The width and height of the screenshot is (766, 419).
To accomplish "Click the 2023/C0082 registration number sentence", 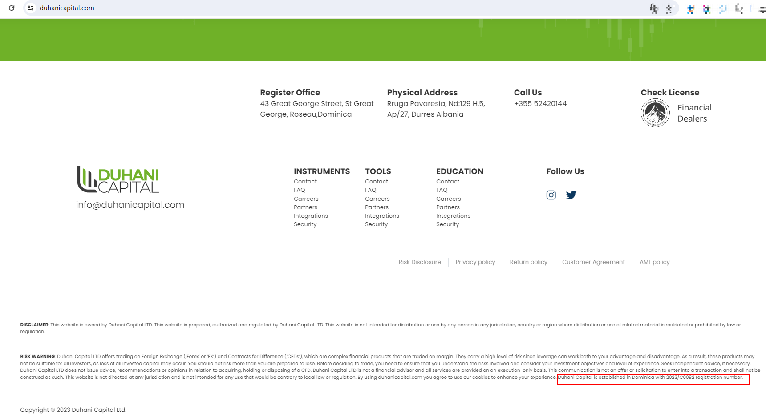I will [x=650, y=378].
